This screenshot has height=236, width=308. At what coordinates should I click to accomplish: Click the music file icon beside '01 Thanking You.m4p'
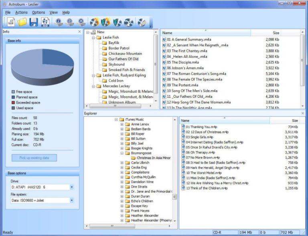point(183,127)
